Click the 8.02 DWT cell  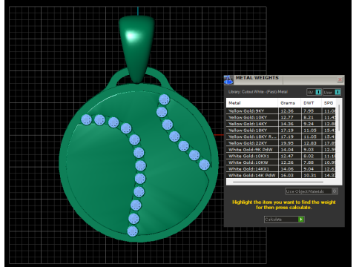coord(311,156)
